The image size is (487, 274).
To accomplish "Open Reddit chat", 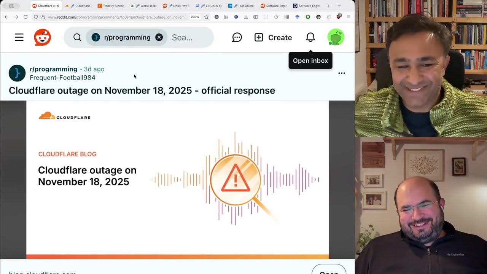I will pos(237,37).
